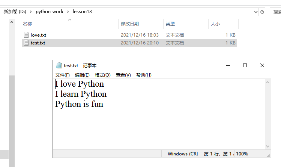Open the 编辑(E) menu in Notepad

(x=82, y=75)
